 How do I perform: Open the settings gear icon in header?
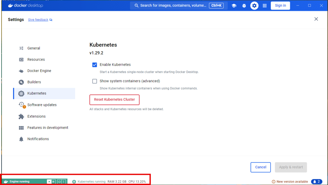(254, 6)
